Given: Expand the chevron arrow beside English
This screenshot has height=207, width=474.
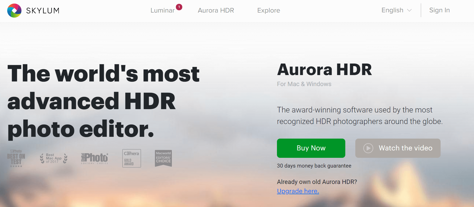Looking at the screenshot, I should (x=410, y=10).
